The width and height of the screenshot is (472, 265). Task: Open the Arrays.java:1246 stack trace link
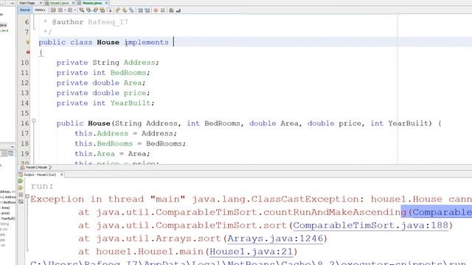coord(275,239)
